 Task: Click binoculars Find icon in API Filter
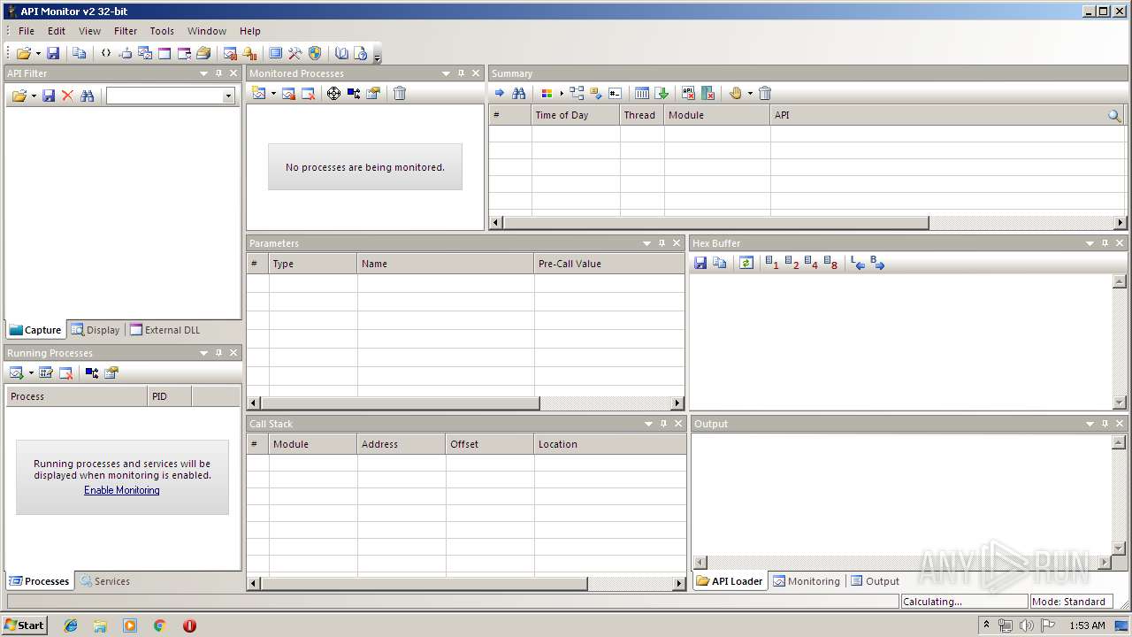[x=87, y=96]
